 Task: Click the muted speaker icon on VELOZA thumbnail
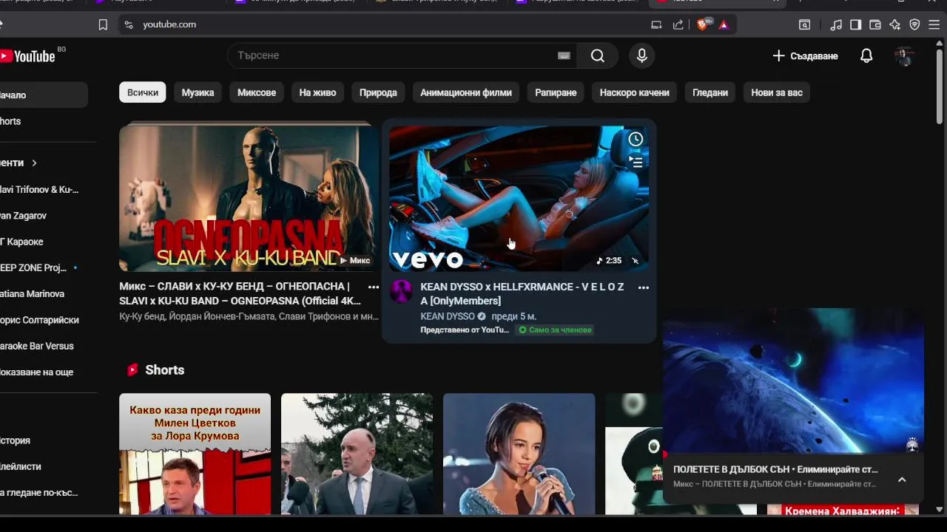pyautogui.click(x=635, y=261)
